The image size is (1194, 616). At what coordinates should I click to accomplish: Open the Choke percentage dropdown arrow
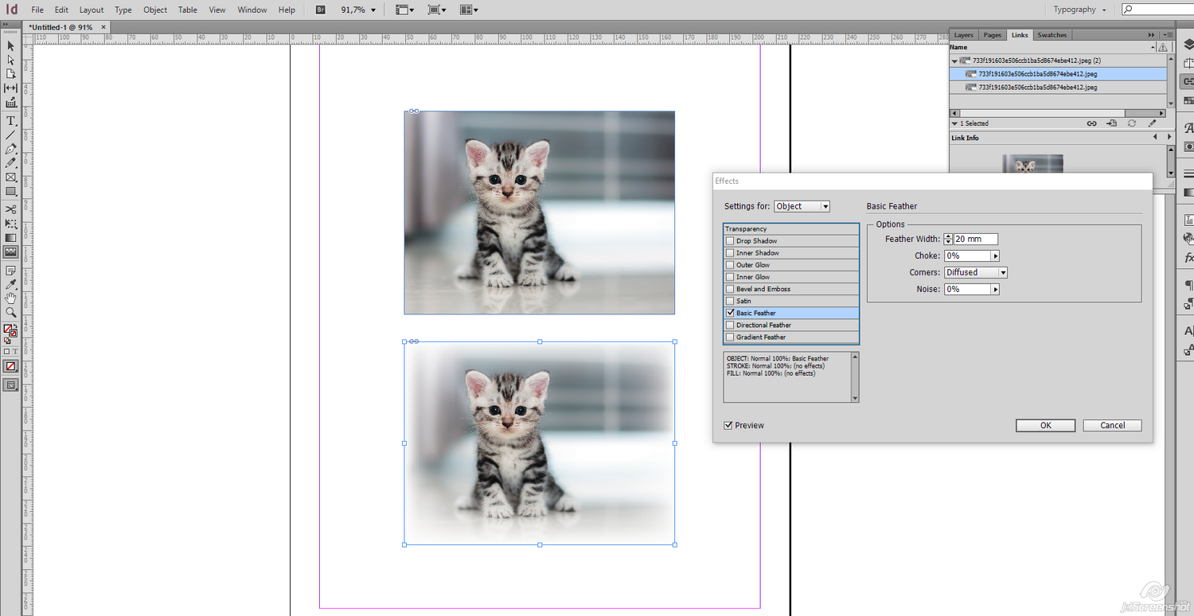point(995,256)
